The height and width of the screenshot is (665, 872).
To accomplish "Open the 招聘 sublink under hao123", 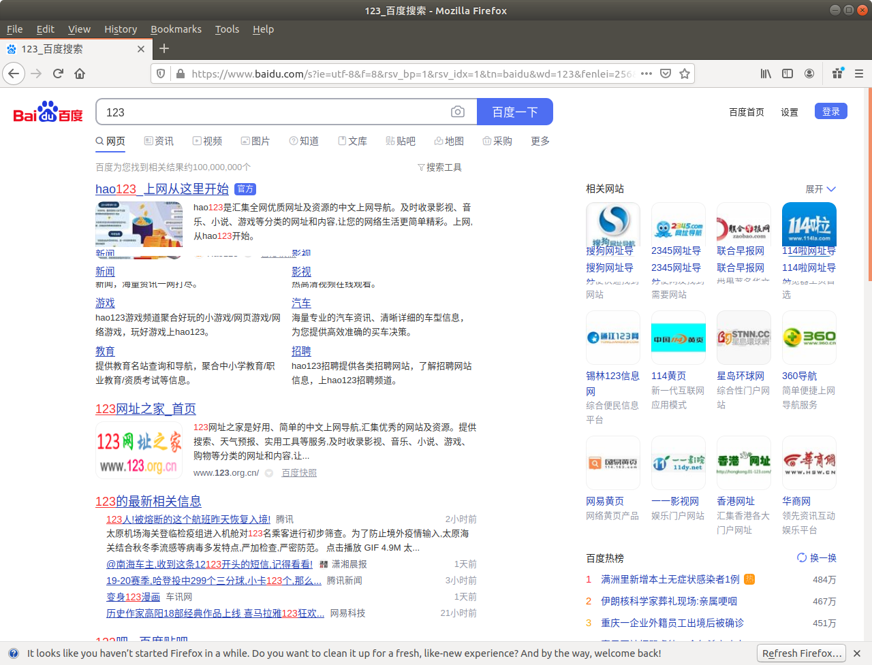I will coord(301,351).
